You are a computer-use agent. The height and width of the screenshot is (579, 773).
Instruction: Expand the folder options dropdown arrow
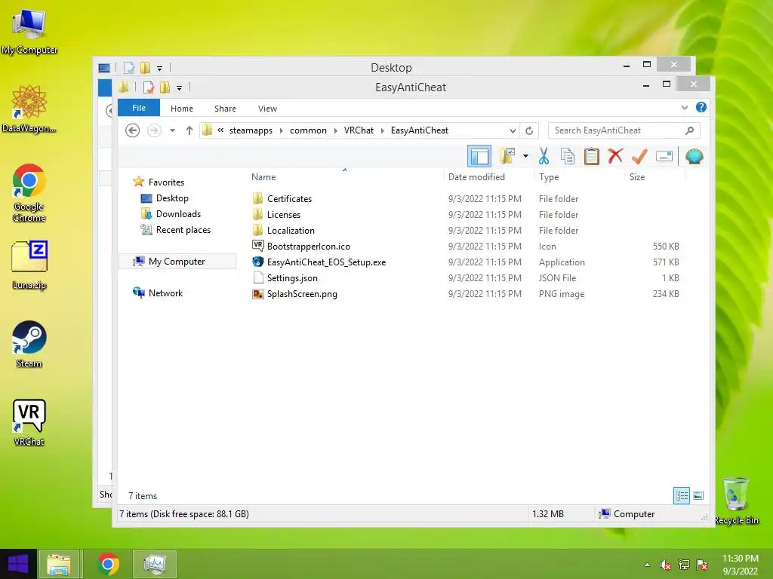tap(525, 157)
